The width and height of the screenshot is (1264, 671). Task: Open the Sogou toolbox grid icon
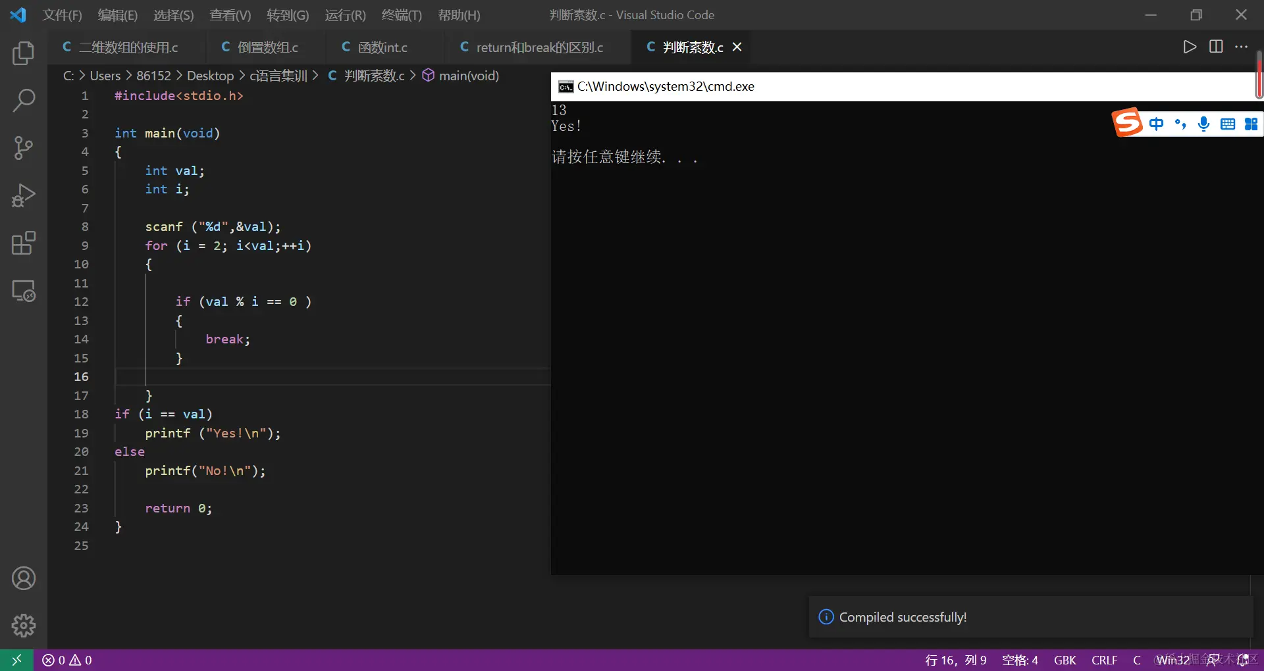(1251, 124)
